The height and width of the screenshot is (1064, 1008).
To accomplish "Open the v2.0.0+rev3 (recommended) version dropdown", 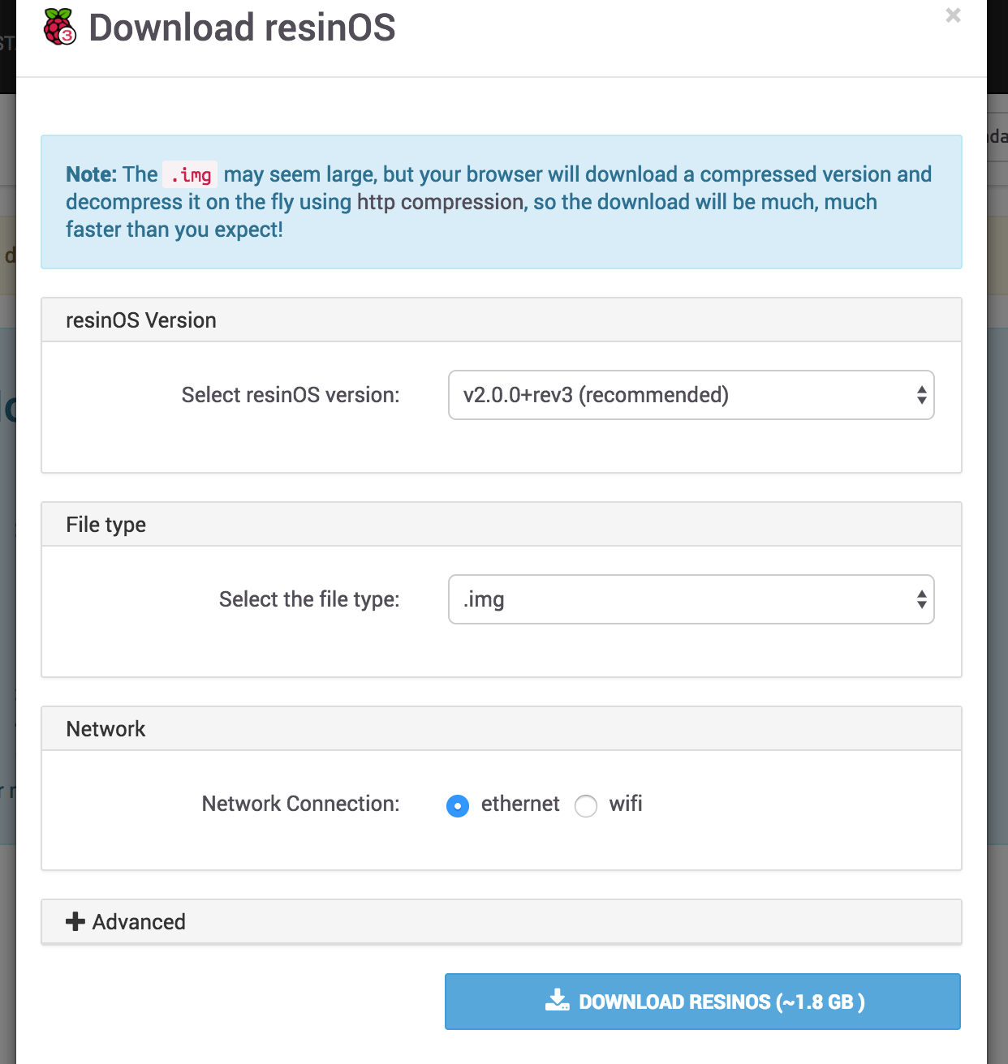I will tap(682, 395).
